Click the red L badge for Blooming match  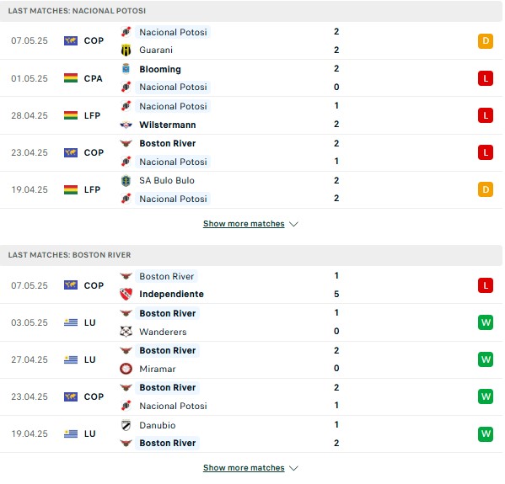(x=486, y=78)
